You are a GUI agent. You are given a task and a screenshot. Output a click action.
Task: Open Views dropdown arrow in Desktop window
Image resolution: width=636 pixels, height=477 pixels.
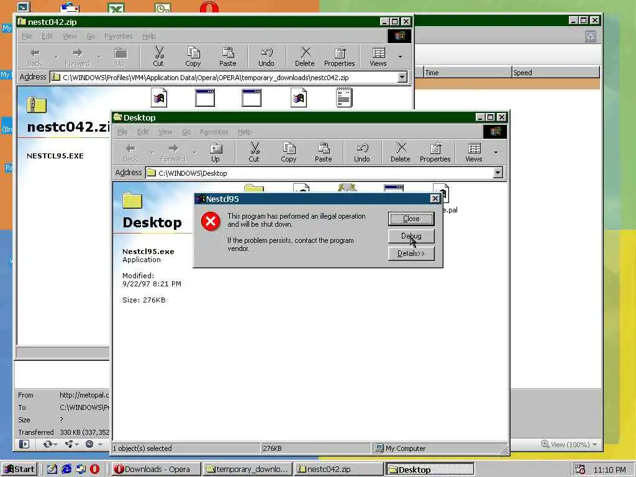496,153
